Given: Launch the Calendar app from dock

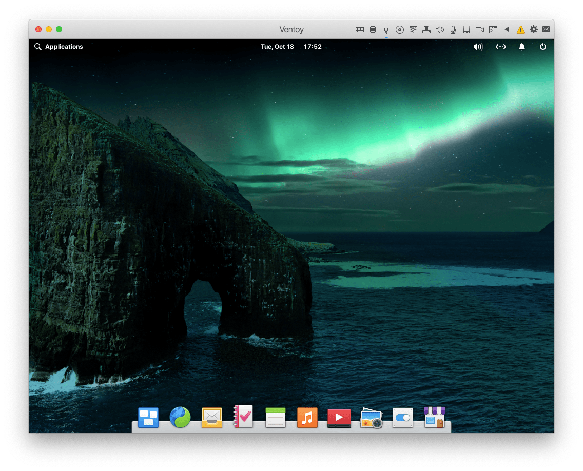Looking at the screenshot, I should click(x=275, y=418).
